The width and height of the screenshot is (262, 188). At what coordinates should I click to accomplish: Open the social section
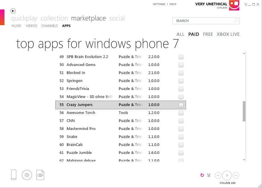[x=117, y=18]
